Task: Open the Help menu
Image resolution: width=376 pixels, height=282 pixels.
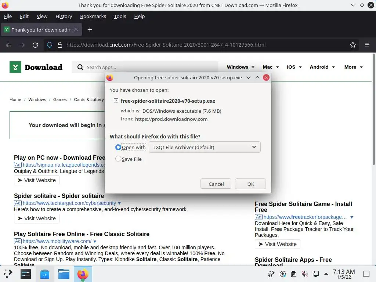Action: point(139,16)
